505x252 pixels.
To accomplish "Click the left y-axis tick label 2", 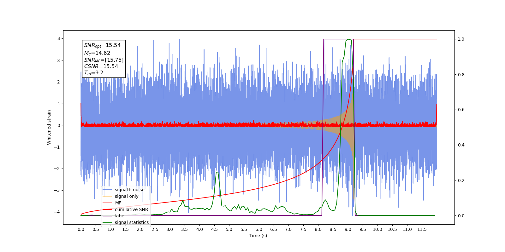I will pos(59,82).
